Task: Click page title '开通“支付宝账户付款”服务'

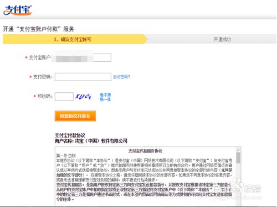Action: (x=39, y=29)
